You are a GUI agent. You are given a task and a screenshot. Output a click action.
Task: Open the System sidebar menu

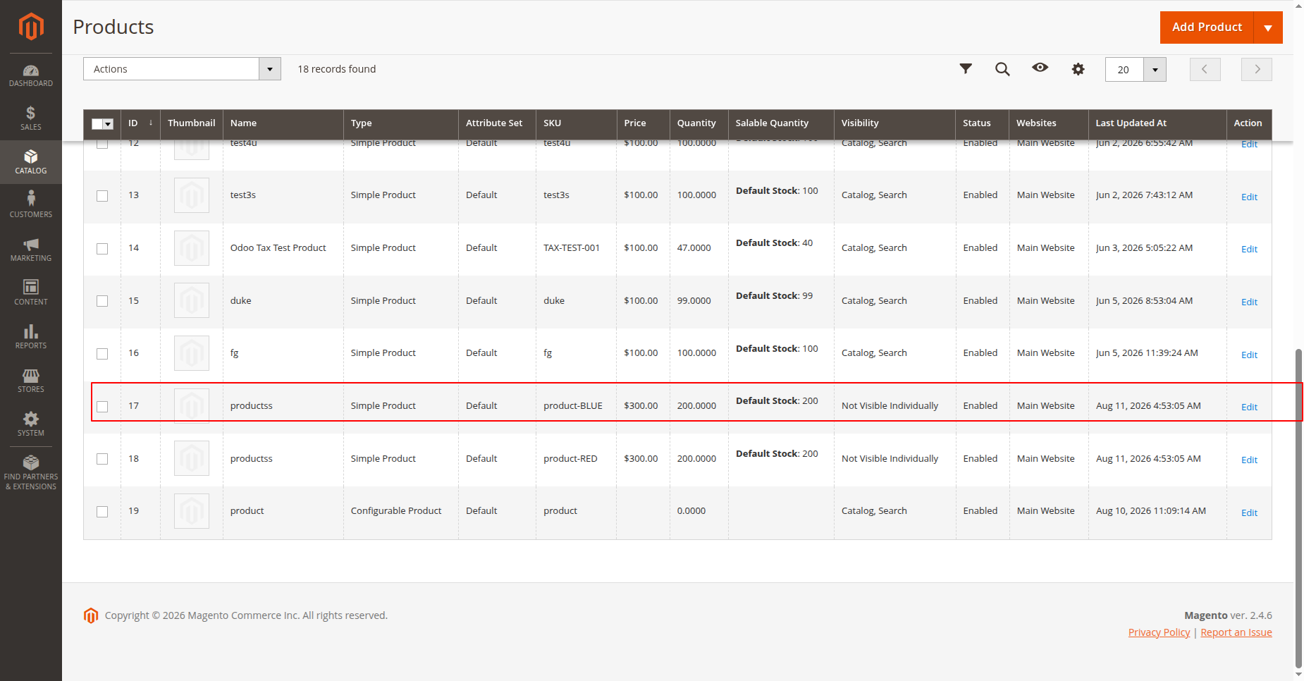31,424
